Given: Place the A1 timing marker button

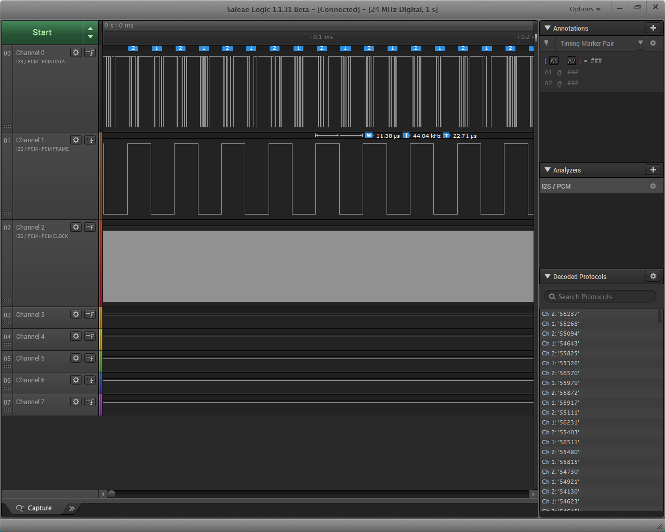Looking at the screenshot, I should coord(554,61).
